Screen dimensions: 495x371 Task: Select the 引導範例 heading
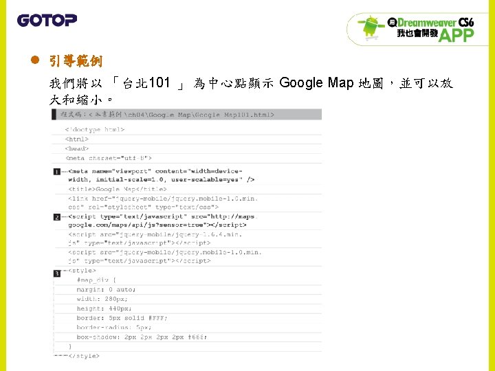tap(76, 61)
